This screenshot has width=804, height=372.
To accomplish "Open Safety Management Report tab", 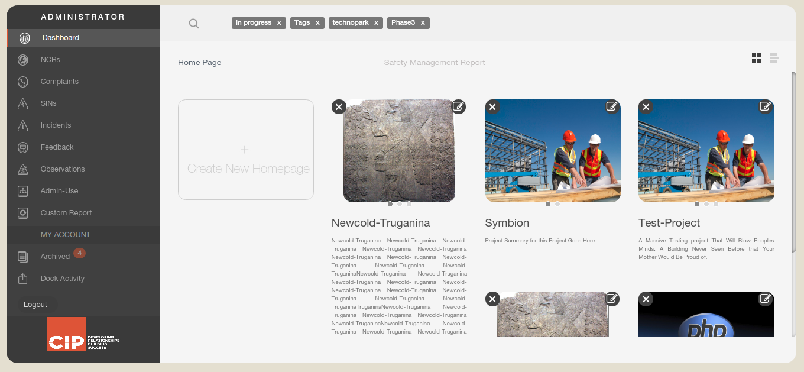I will pyautogui.click(x=435, y=63).
